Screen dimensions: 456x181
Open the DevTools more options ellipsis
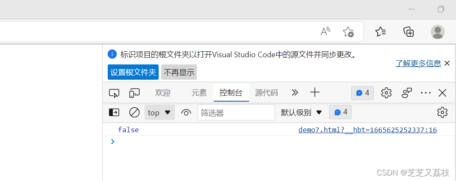pyautogui.click(x=426, y=93)
